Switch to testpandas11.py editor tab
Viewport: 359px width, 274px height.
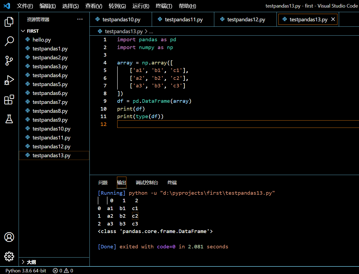tap(183, 19)
